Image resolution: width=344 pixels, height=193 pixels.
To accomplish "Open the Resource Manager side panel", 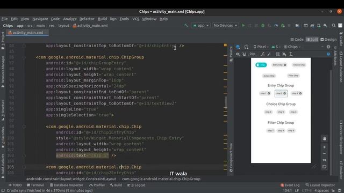I will click(3, 71).
